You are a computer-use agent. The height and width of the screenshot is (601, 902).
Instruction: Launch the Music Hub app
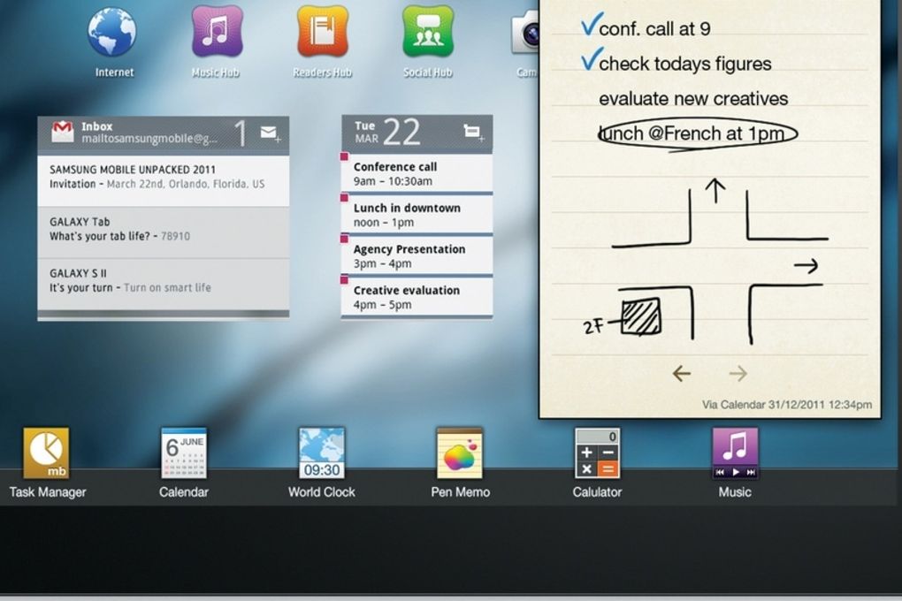point(217,32)
